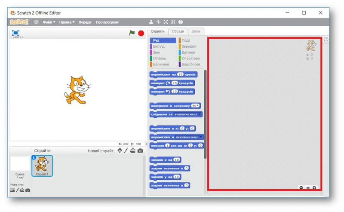Viewport: 344px width, 212px height.
Task: Open the help question mark side panel
Action: (326, 39)
